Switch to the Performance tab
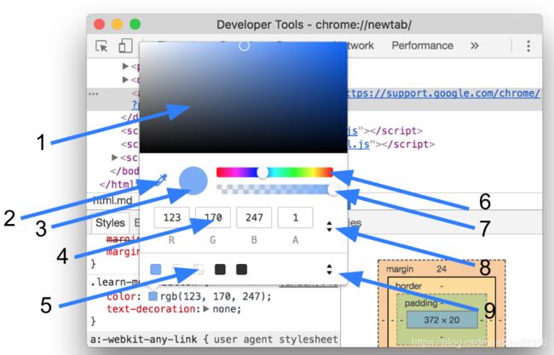Image resolution: width=554 pixels, height=355 pixels. [x=422, y=45]
